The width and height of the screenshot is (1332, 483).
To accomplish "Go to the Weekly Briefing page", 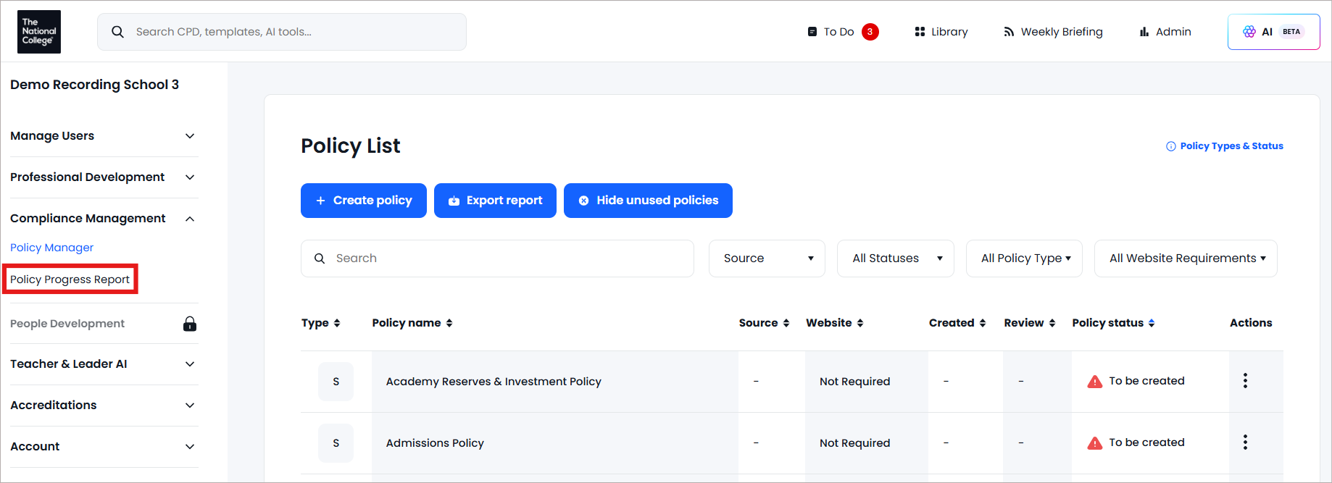I will (1053, 32).
